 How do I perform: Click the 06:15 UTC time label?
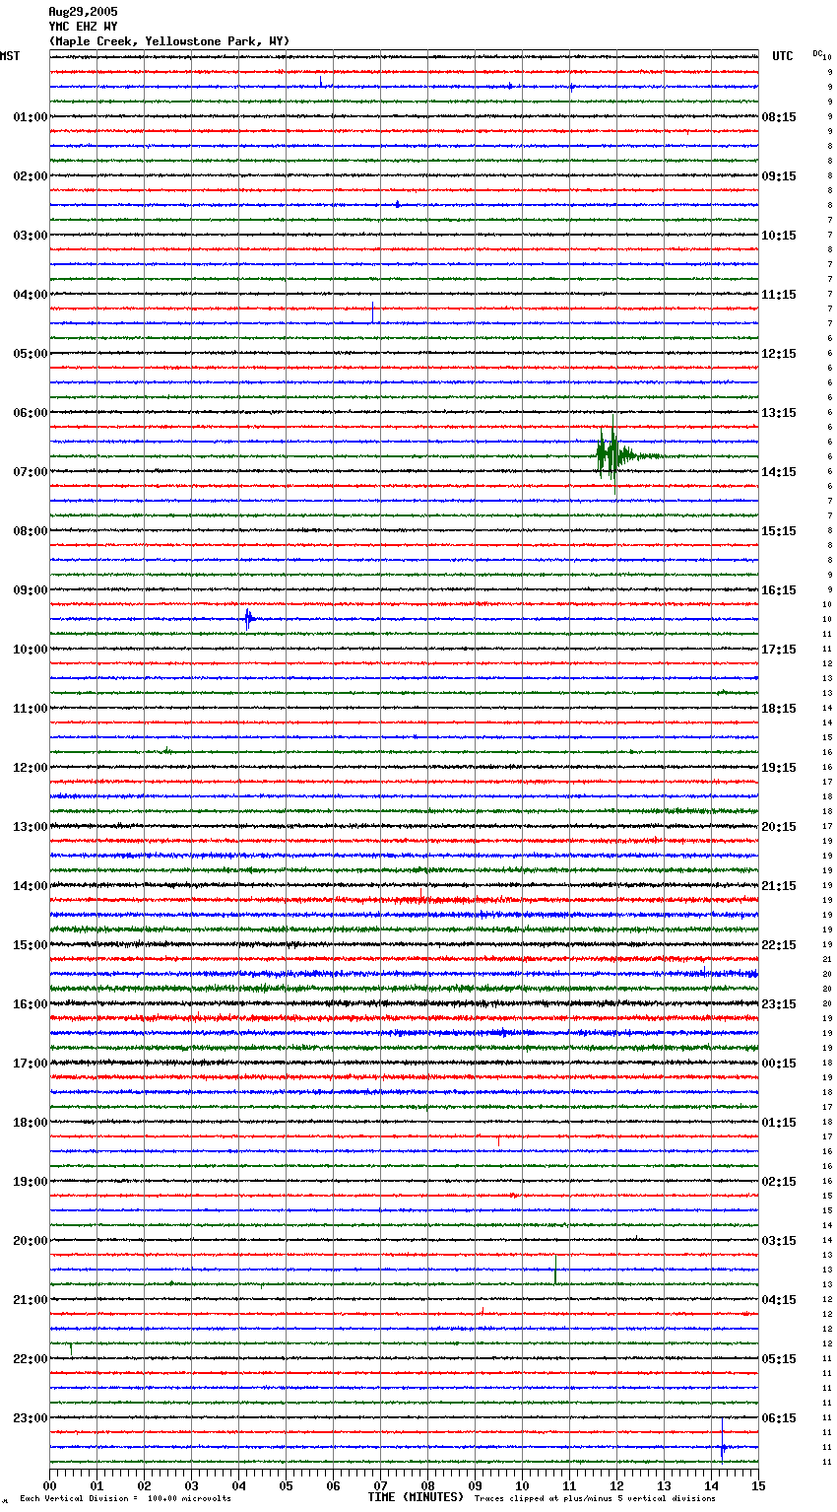click(x=779, y=1418)
